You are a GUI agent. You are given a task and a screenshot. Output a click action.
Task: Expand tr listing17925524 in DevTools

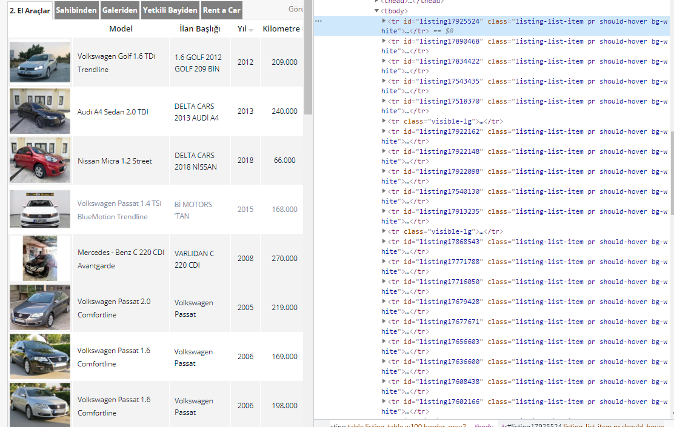click(x=384, y=21)
